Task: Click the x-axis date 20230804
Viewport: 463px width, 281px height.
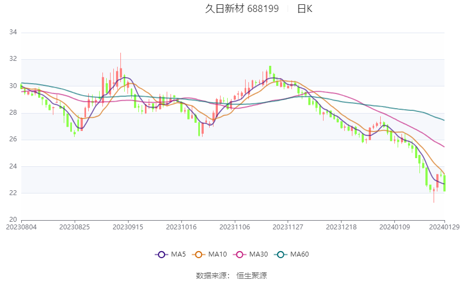Action: (x=21, y=227)
